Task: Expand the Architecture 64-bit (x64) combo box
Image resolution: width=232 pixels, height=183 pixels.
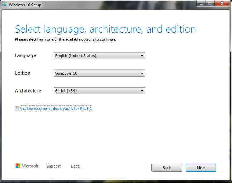Action: 99,91
